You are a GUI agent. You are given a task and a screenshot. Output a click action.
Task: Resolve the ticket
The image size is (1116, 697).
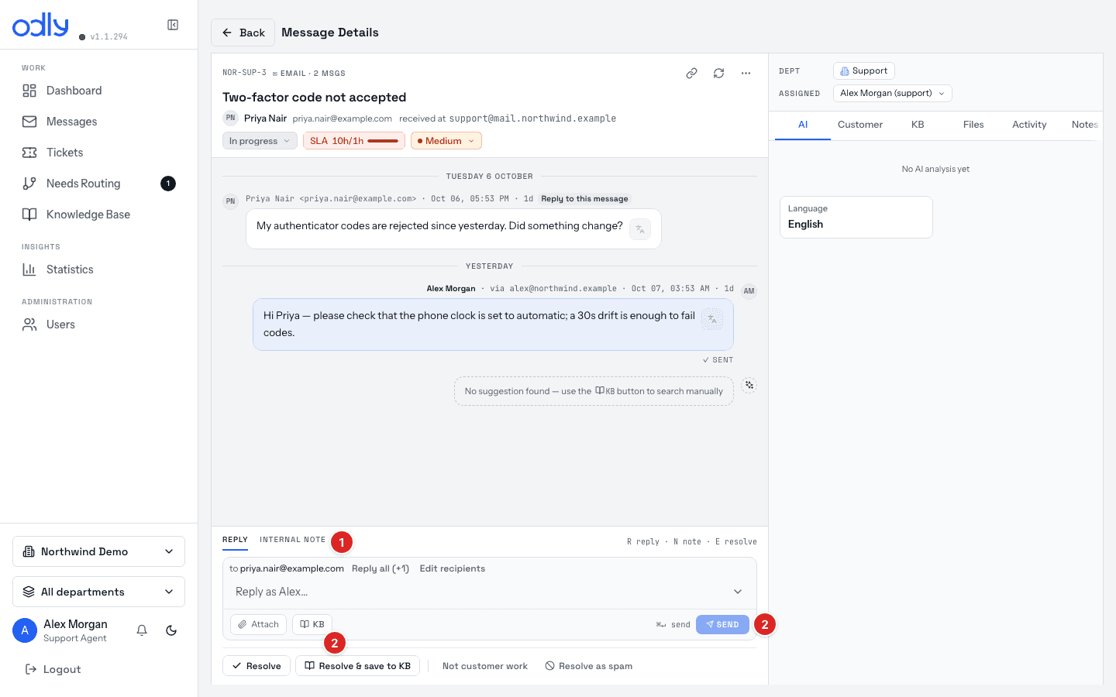[257, 666]
